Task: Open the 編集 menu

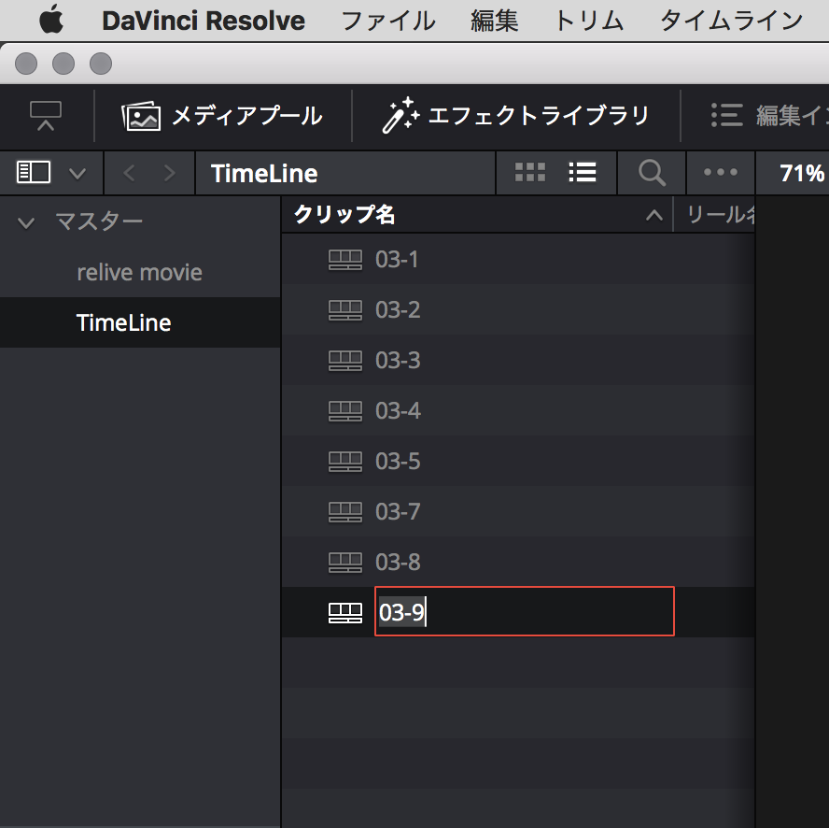Action: tap(495, 21)
